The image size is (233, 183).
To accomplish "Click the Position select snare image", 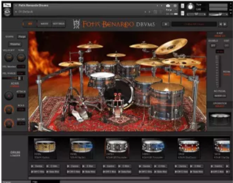I will (x=220, y=119).
